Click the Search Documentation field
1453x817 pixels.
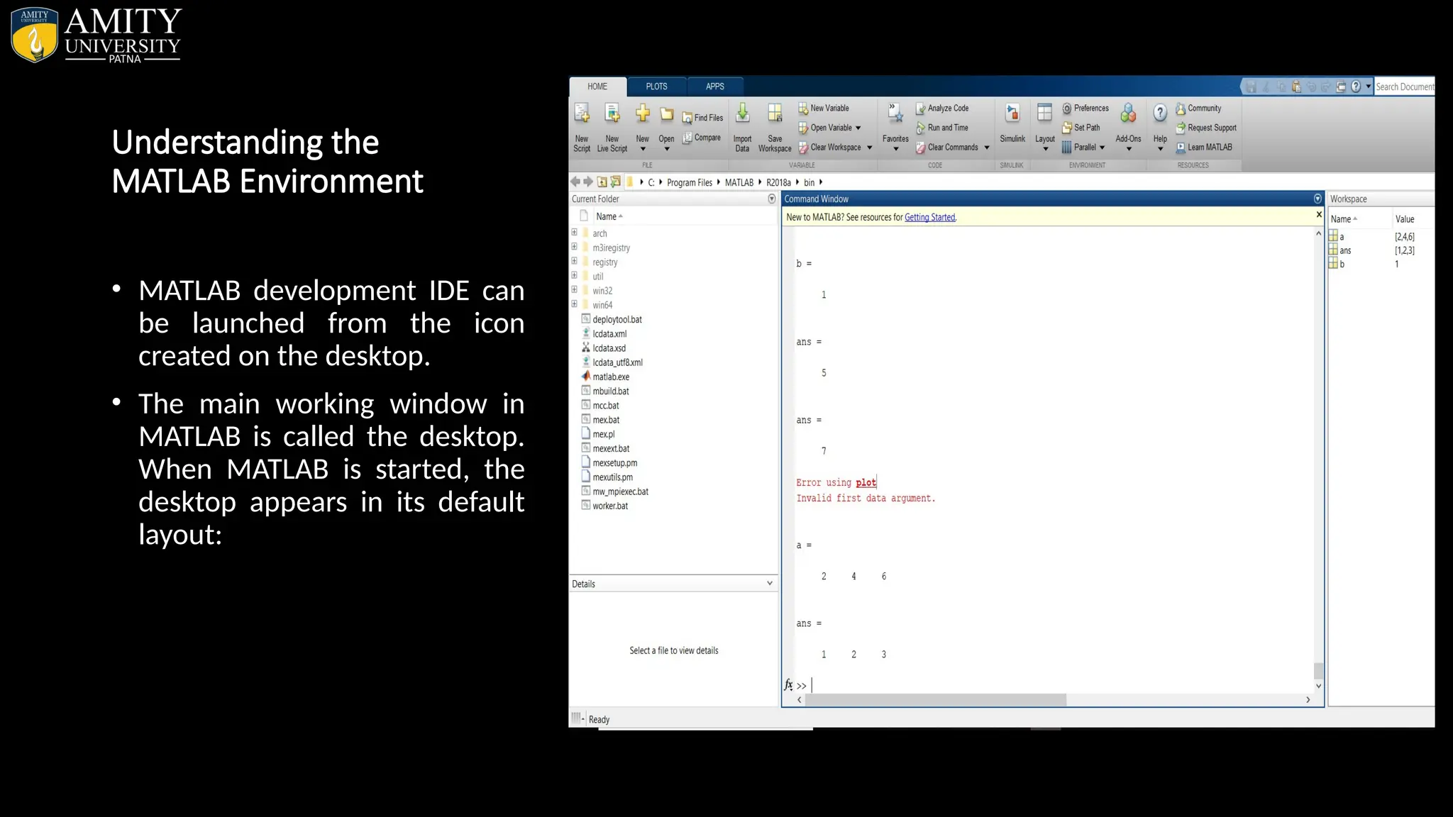pyautogui.click(x=1404, y=87)
